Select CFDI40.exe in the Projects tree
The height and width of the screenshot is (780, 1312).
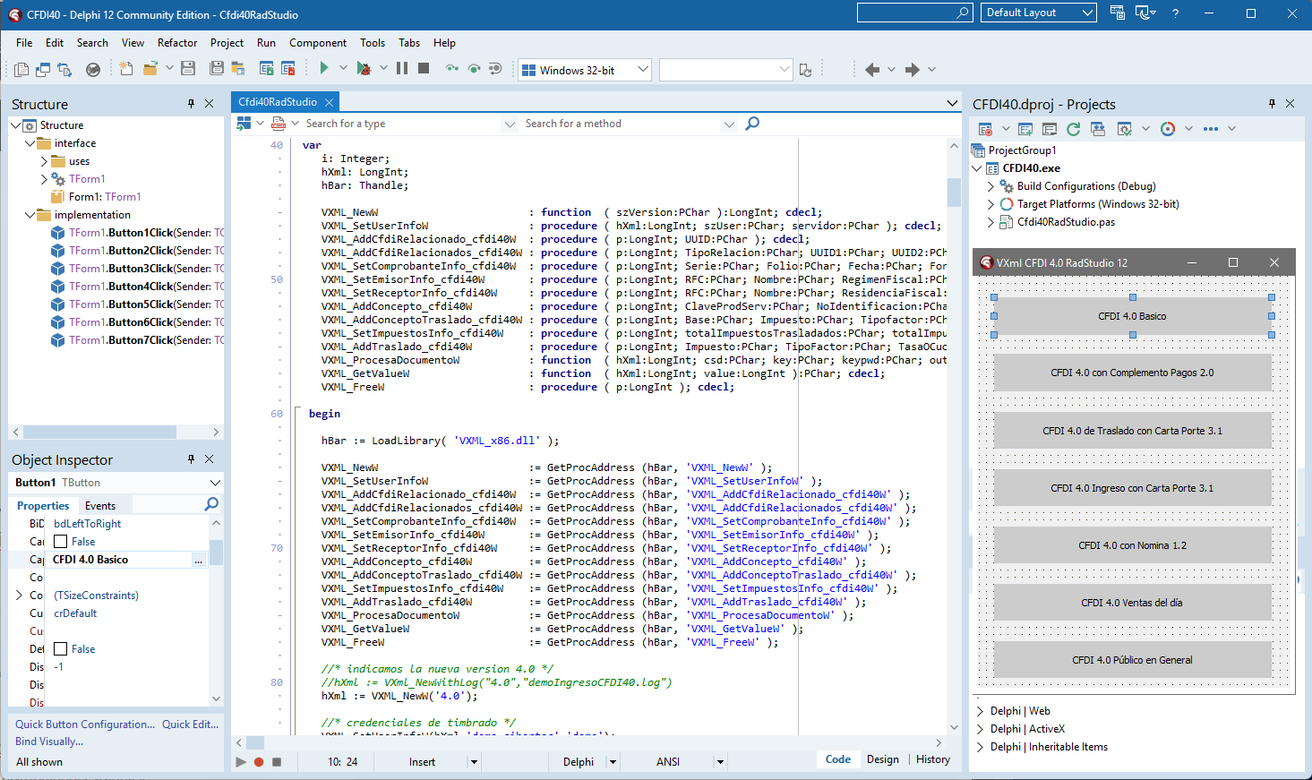click(1032, 168)
